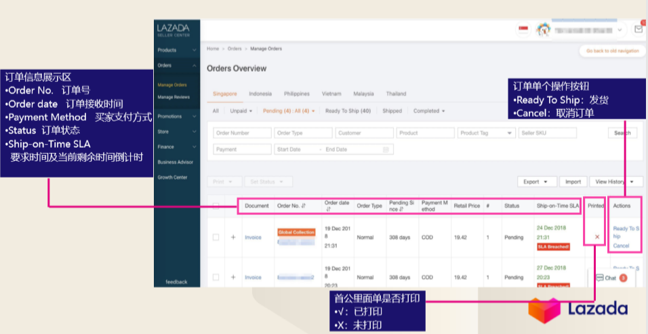Click the Start Date field
Image resolution: width=648 pixels, height=334 pixels.
click(296, 150)
